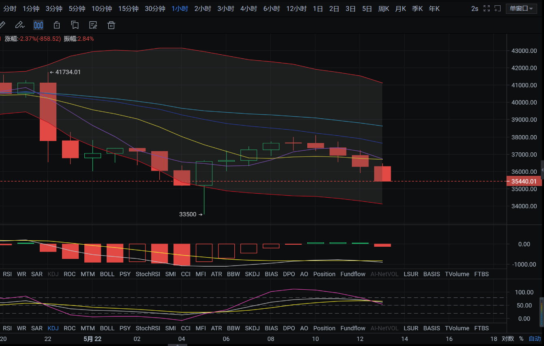
Task: Choose the 5日 timeframe
Action: [367, 9]
